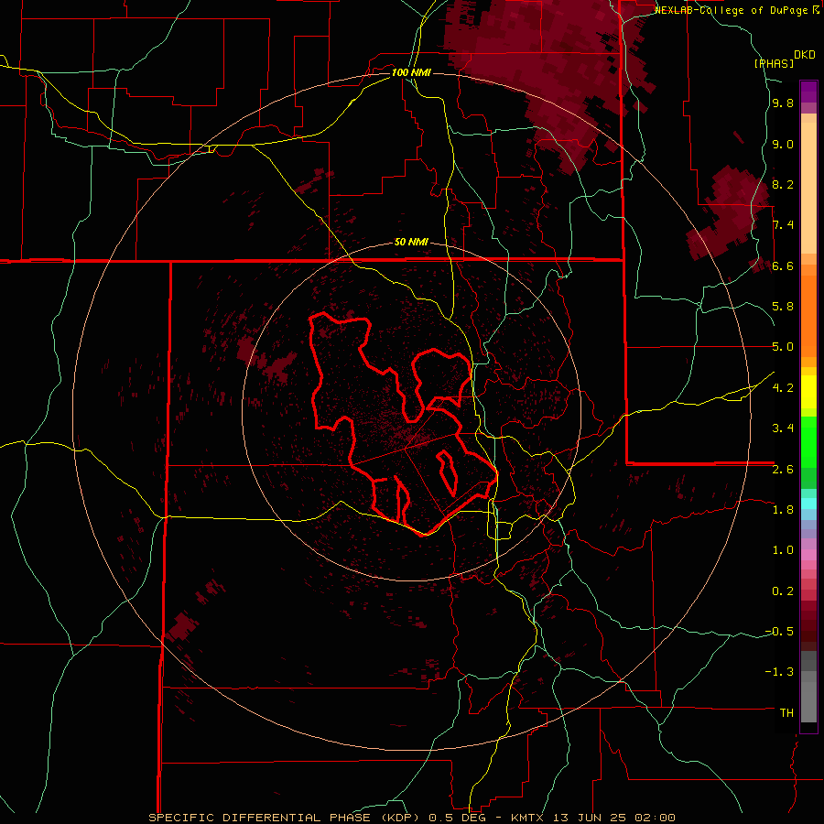This screenshot has height=824, width=824.
Task: Select the 4.2 value on the scale
Action: [783, 388]
